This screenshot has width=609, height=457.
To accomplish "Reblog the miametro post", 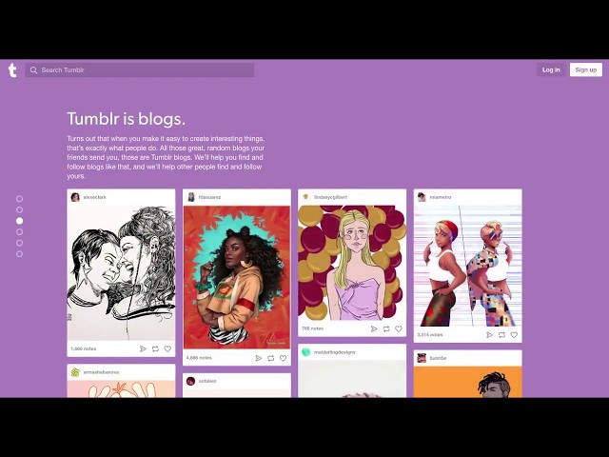I will click(501, 335).
